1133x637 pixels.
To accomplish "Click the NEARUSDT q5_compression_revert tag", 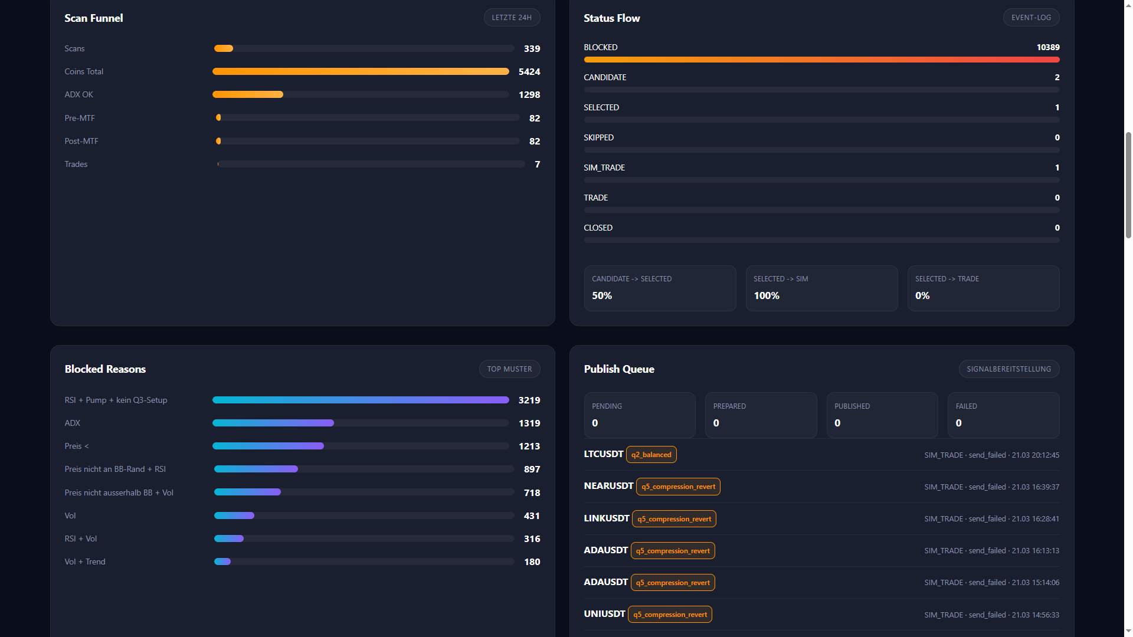I will click(x=678, y=487).
